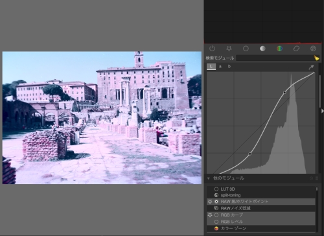
Task: Switch to the b channel tab
Action: point(229,67)
